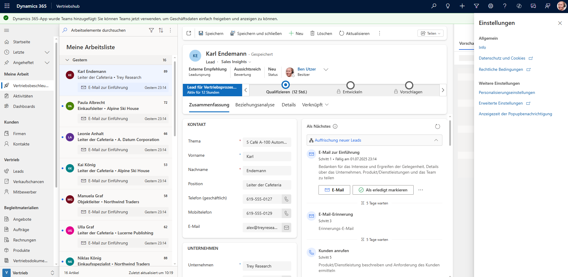
Task: Open the Details tab
Action: tap(289, 105)
